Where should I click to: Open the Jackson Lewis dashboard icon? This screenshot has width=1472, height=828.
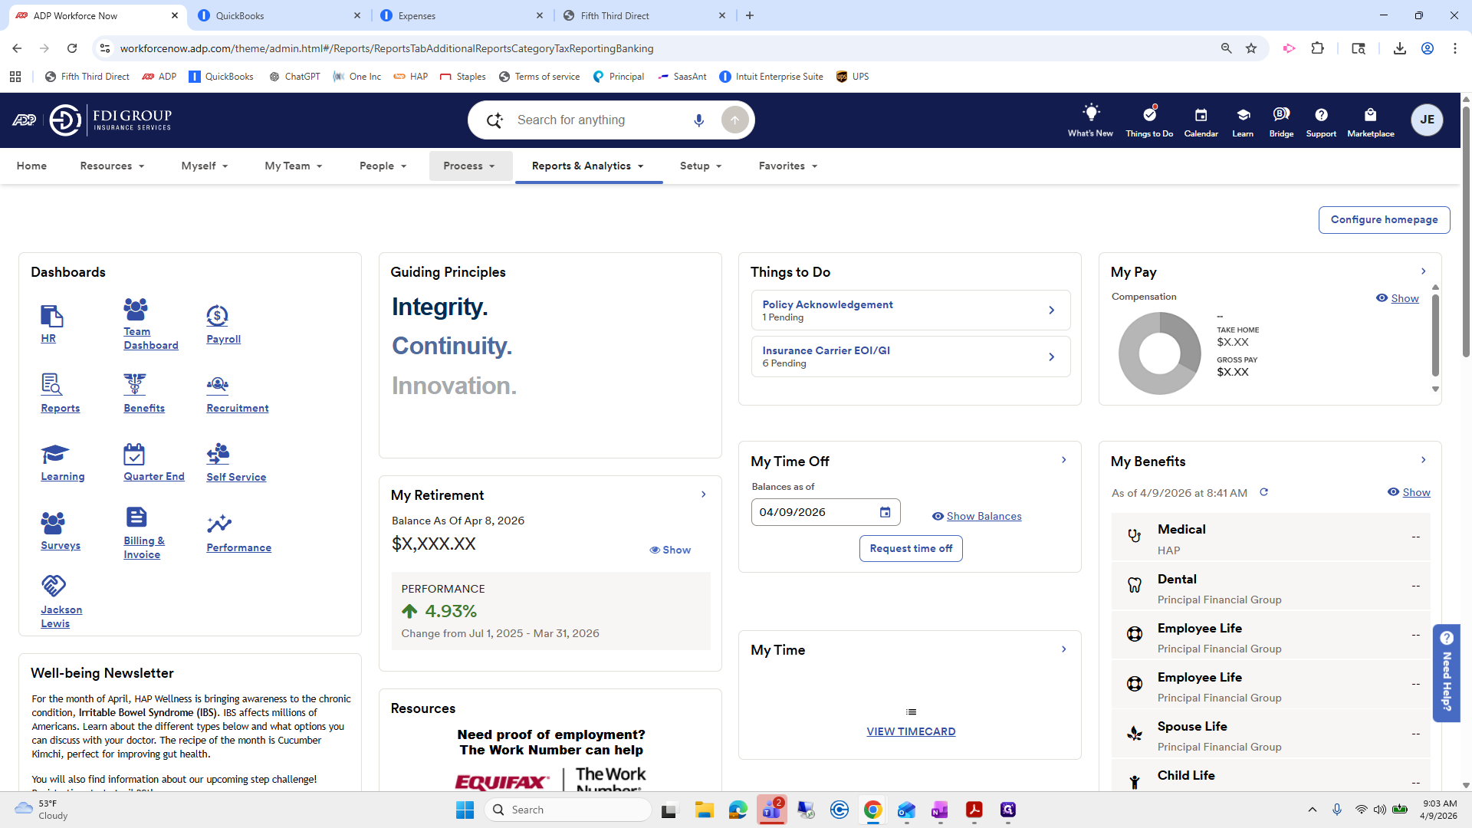pyautogui.click(x=54, y=586)
